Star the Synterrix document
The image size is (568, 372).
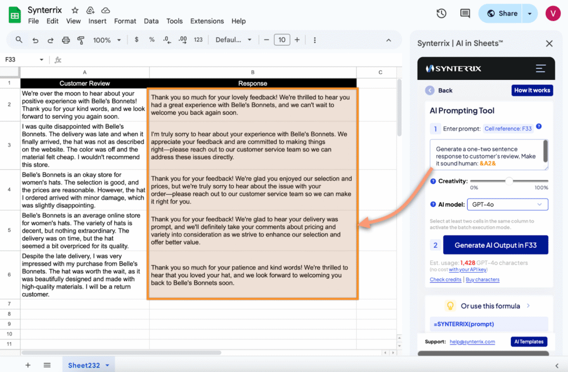point(75,10)
